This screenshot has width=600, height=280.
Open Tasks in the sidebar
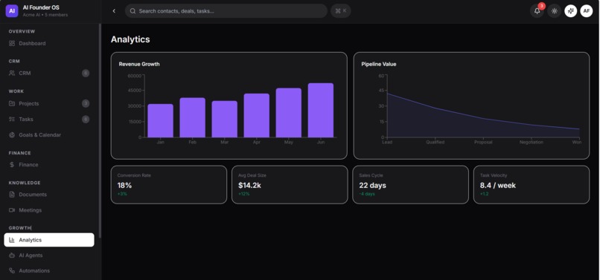click(49, 119)
